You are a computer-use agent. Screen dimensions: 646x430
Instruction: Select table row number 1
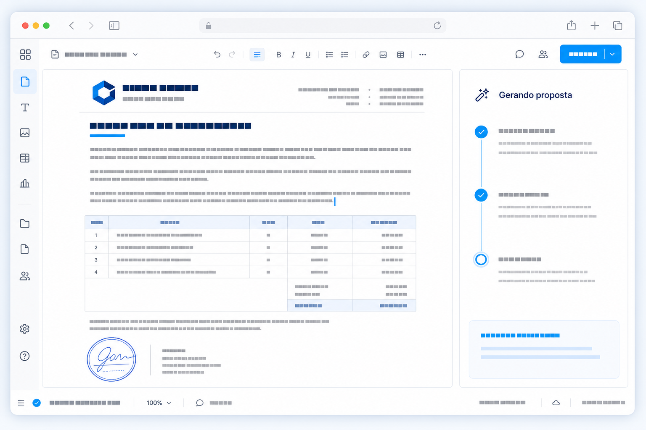point(250,235)
